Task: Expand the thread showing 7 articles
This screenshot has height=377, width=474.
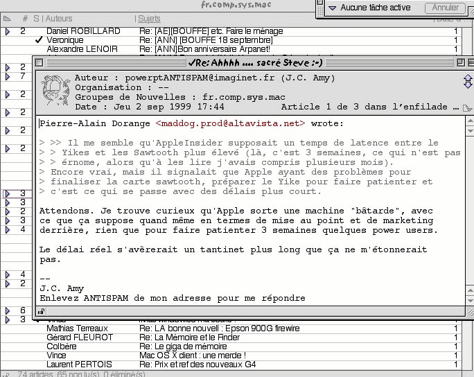Action: click(8, 76)
